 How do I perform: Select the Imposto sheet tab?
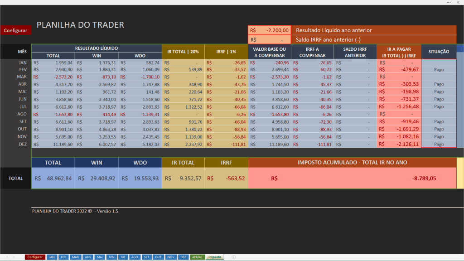[215, 257]
